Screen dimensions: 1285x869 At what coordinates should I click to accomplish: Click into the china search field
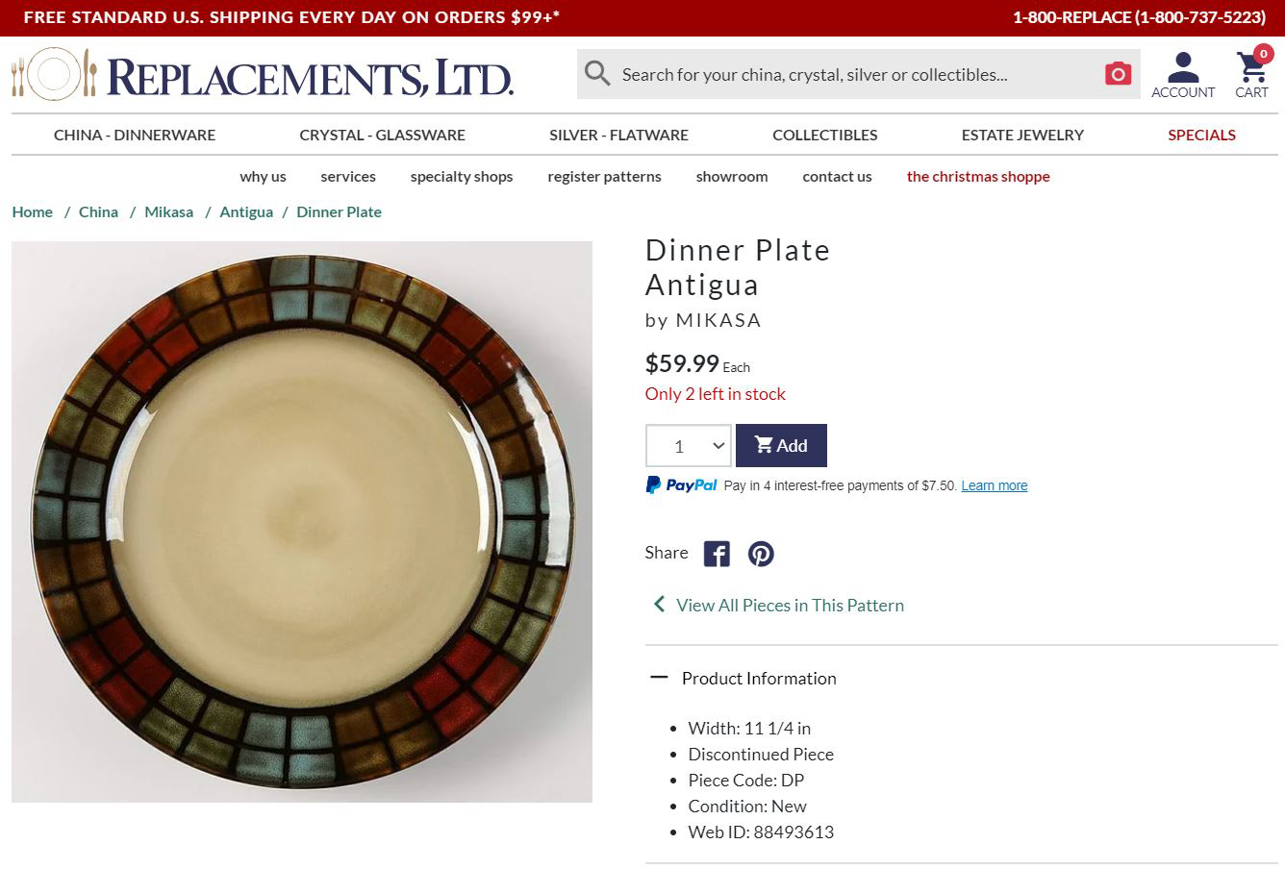[x=856, y=74]
